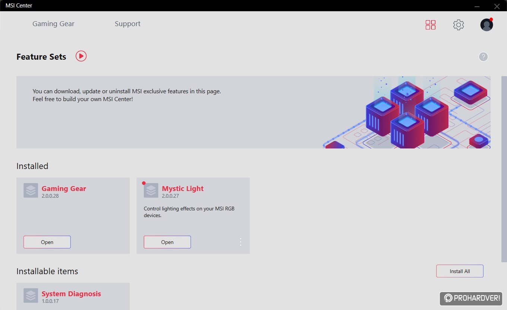Viewport: 507px width, 310px height.
Task: Click the Mystic Light description text
Action: click(189, 212)
